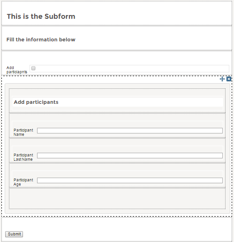This screenshot has height=242, width=234.
Task: Click the empty drop zone below Participant Age
Action: (117, 198)
